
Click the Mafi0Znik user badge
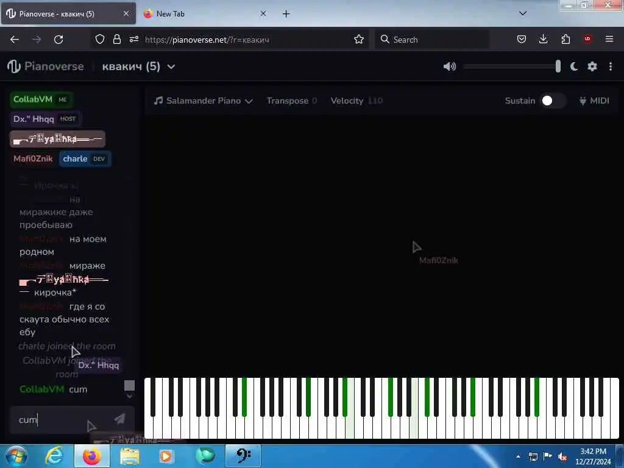point(33,159)
